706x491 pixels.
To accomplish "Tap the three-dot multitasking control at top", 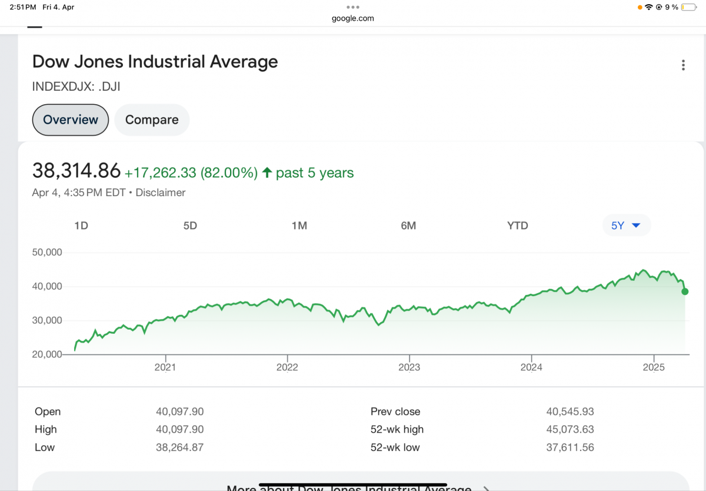I will pos(353,7).
